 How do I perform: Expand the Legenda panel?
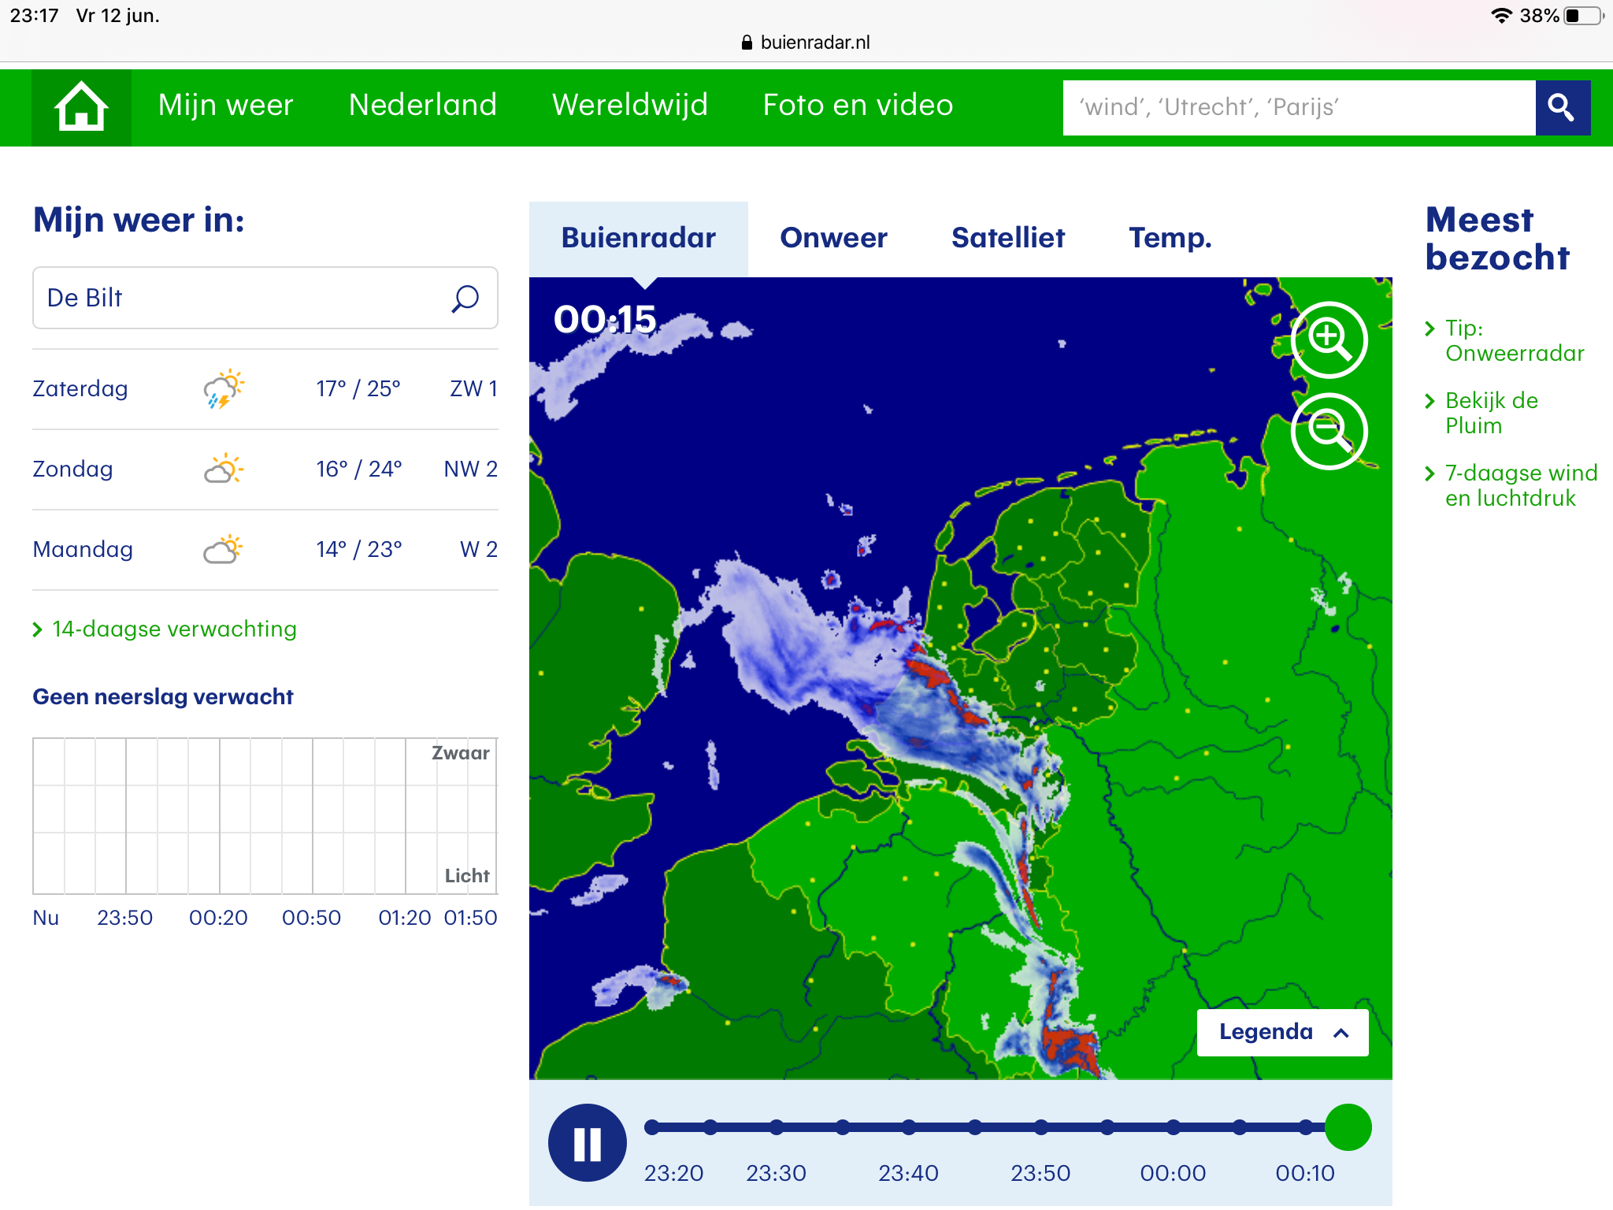(x=1283, y=1032)
